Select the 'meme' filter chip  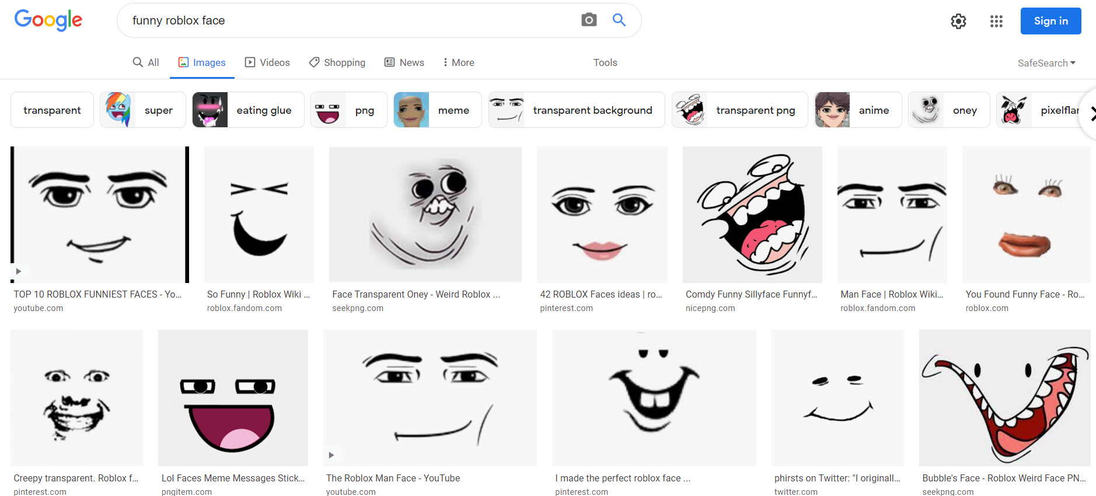tap(437, 110)
